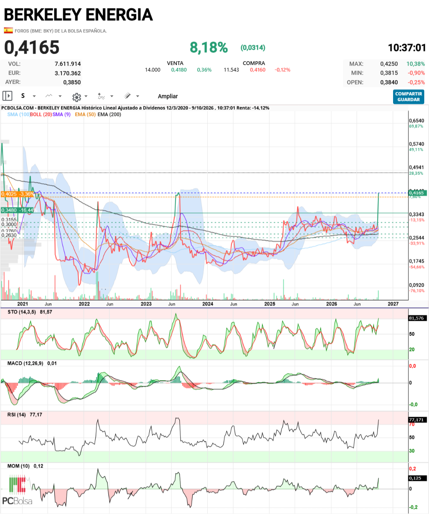Click the BERKELEY ENERGIA title
The width and height of the screenshot is (430, 514).
pos(78,15)
